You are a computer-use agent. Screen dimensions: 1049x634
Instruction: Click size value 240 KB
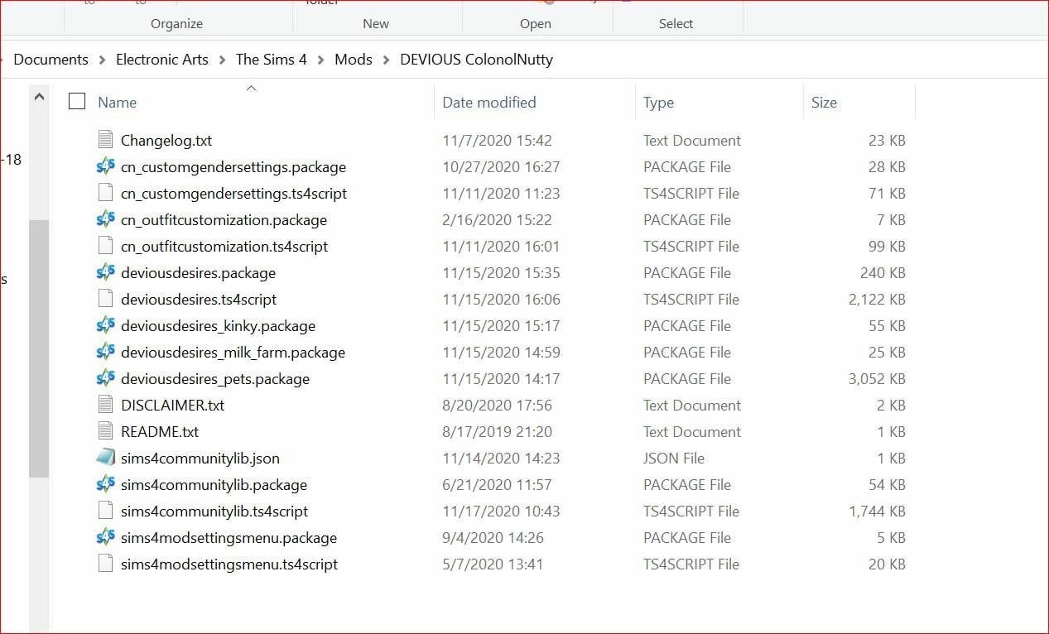883,273
